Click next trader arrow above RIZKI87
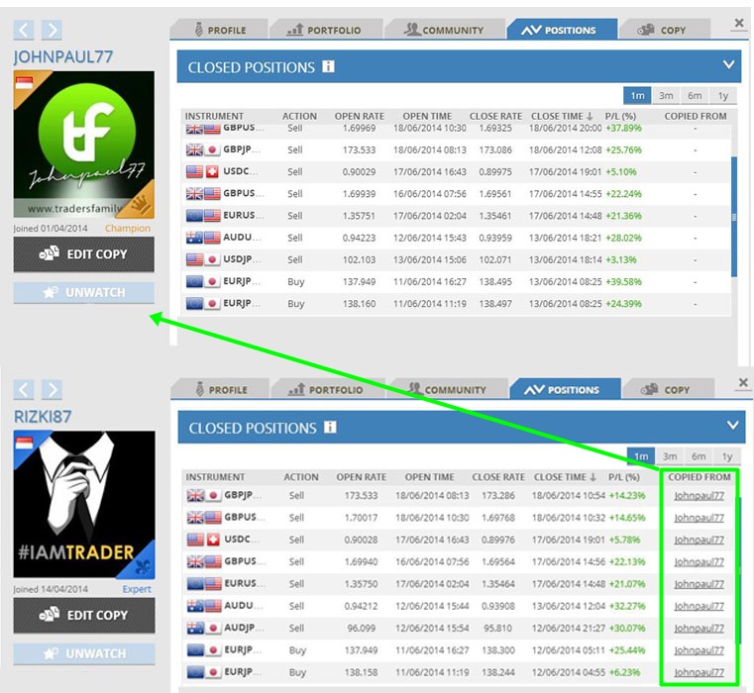The height and width of the screenshot is (693, 754). coord(52,390)
